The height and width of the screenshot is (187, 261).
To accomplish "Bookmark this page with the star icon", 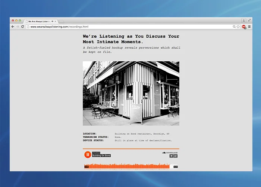I will coord(238,27).
